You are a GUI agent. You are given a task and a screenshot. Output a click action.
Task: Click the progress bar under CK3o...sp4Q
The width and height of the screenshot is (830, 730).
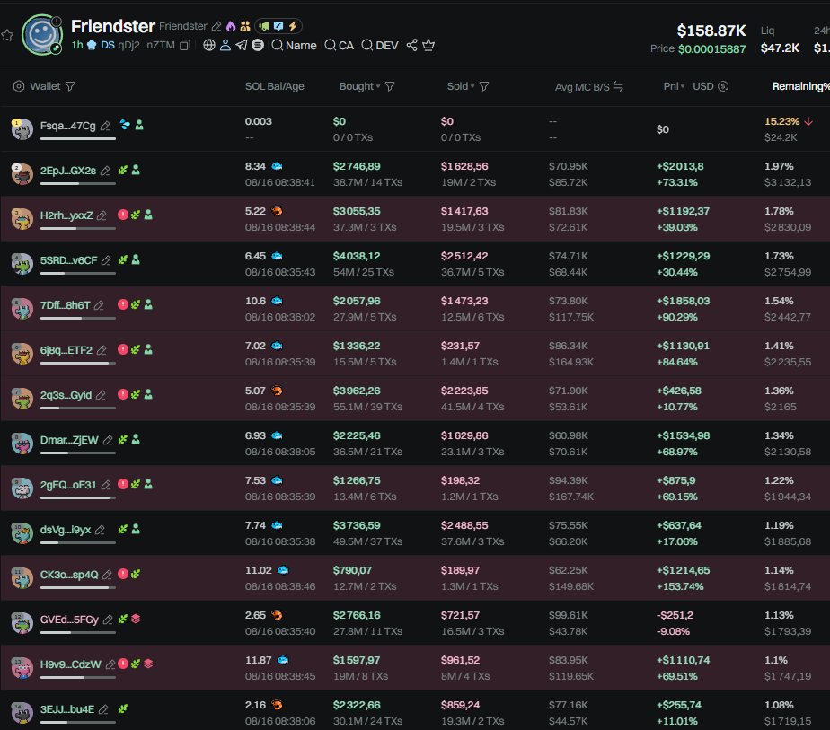pos(78,588)
